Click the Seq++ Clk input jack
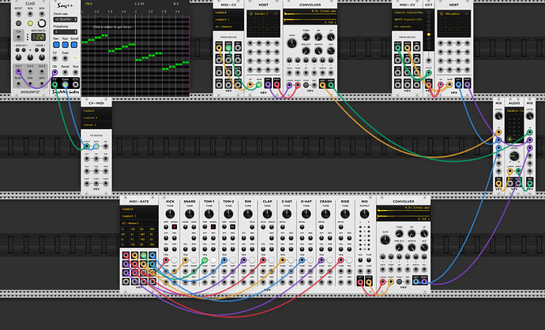This screenshot has height=330, width=545. point(54,72)
